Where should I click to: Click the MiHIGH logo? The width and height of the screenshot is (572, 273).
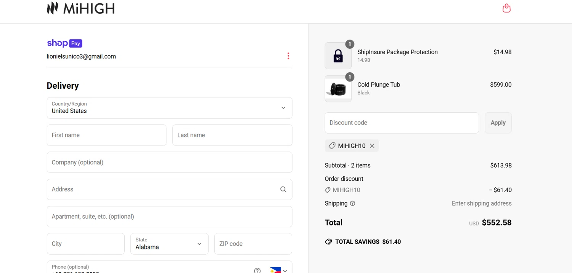coord(80,8)
